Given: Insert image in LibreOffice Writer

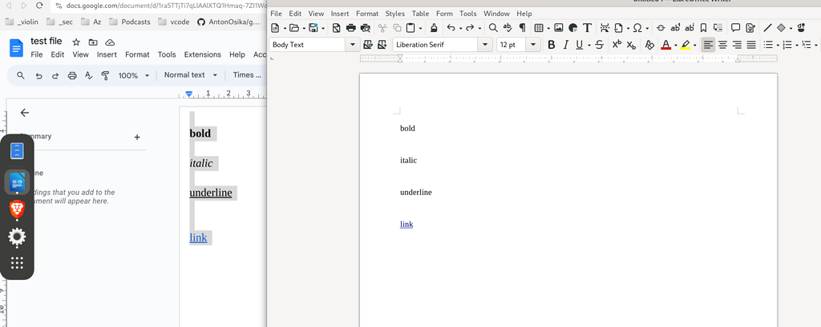Looking at the screenshot, I should coord(559,28).
